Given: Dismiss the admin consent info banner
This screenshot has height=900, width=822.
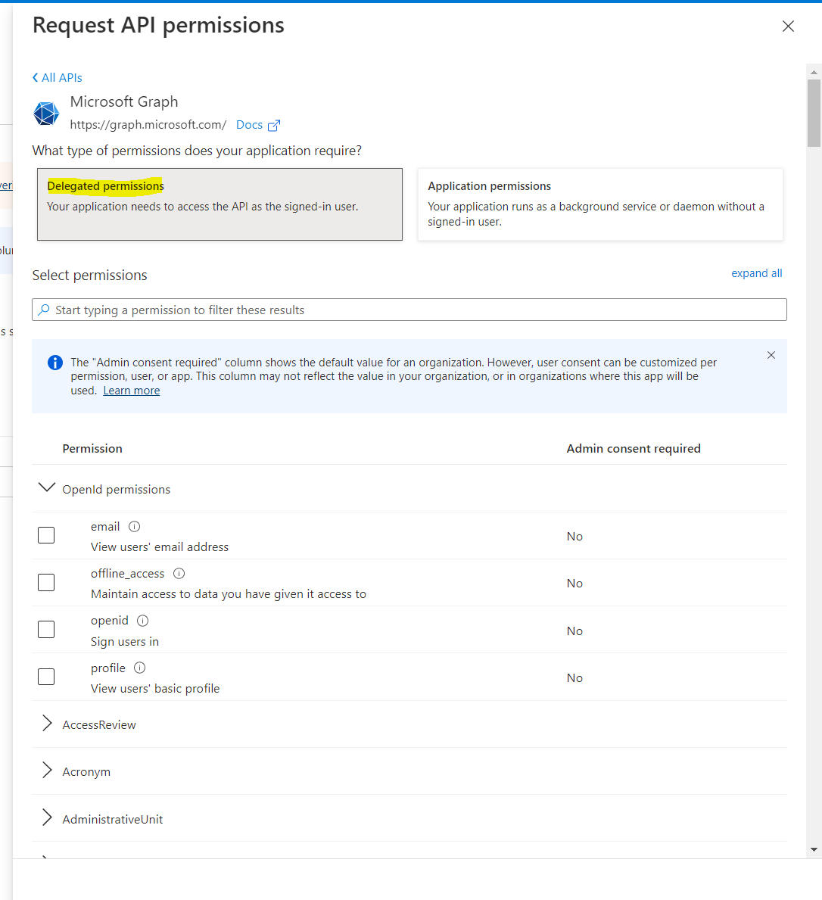Looking at the screenshot, I should pos(771,355).
